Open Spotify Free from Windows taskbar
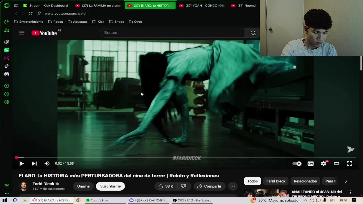Screen dimensions: 363x204 (105, 200)
